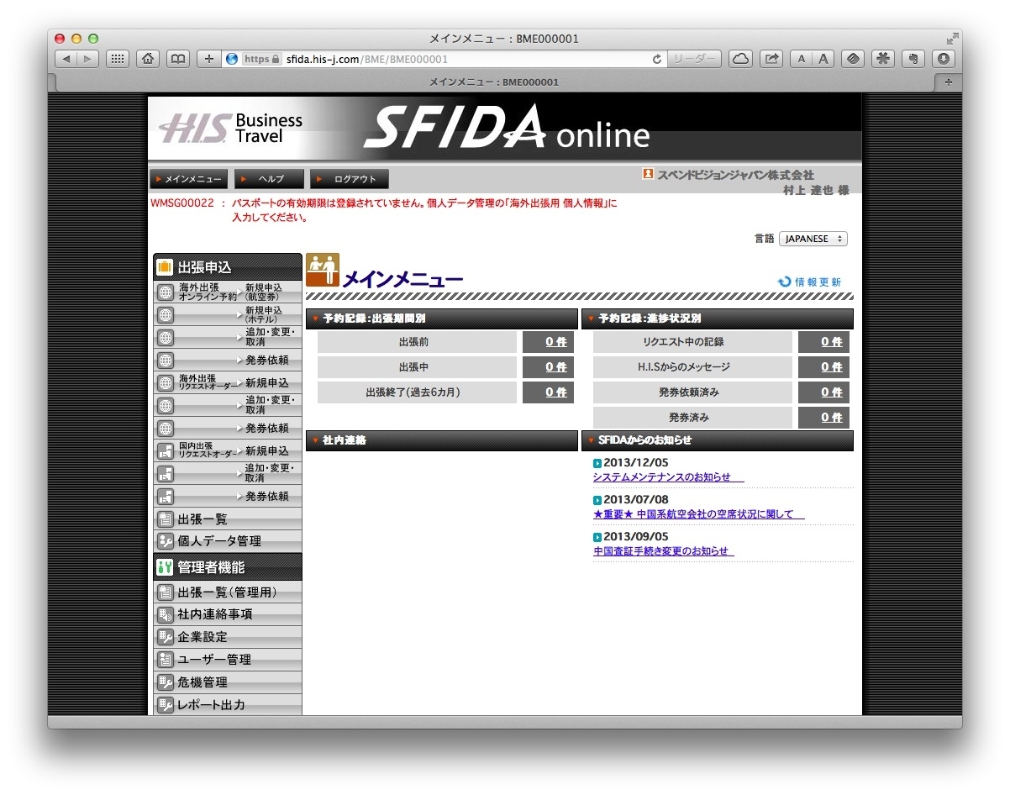Click the striped extension icon next to large A
Screen dimensions: 1010x795
point(852,59)
